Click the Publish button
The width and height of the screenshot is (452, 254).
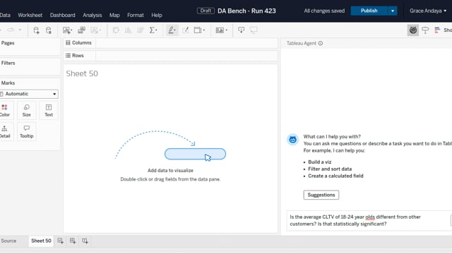(369, 11)
